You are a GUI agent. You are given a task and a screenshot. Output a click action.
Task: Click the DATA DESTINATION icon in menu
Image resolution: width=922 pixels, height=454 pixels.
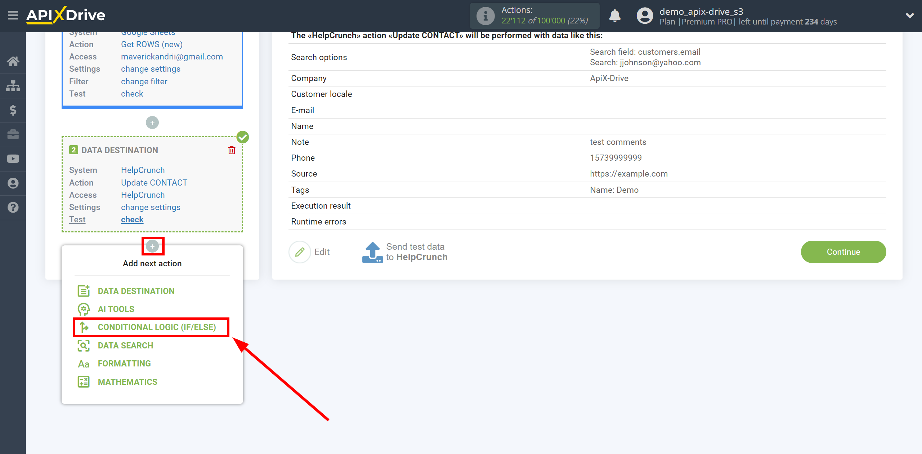[83, 290]
